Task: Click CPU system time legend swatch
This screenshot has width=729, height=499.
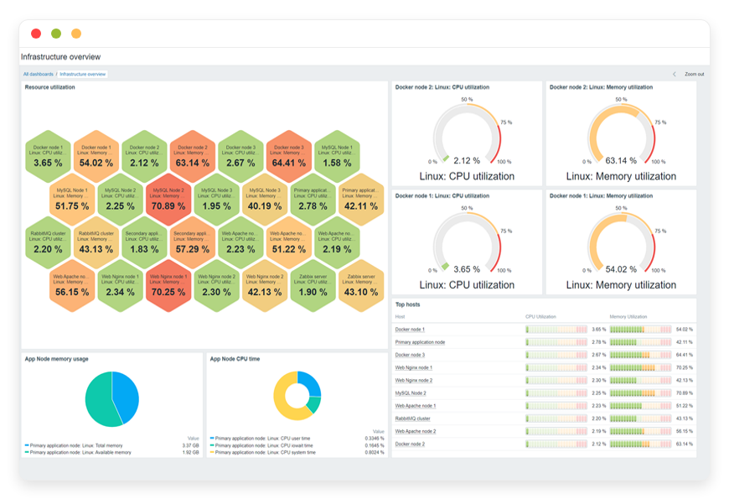Action: (x=212, y=452)
